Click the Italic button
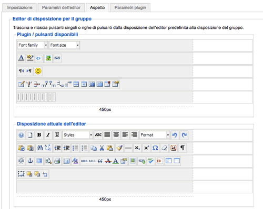This screenshot has height=209, width=263. [48, 135]
